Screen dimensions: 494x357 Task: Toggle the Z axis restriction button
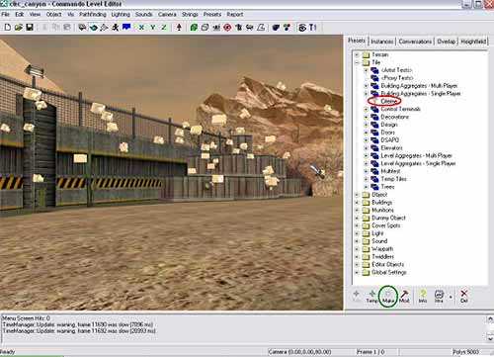pos(164,28)
